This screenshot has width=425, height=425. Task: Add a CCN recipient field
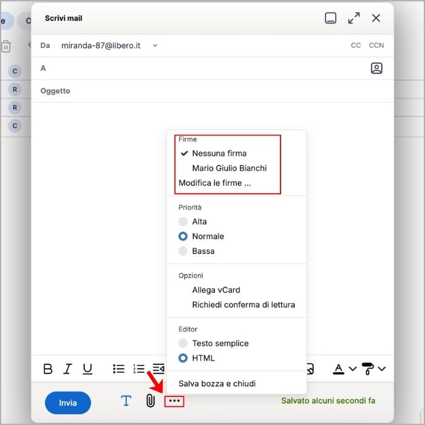click(376, 46)
